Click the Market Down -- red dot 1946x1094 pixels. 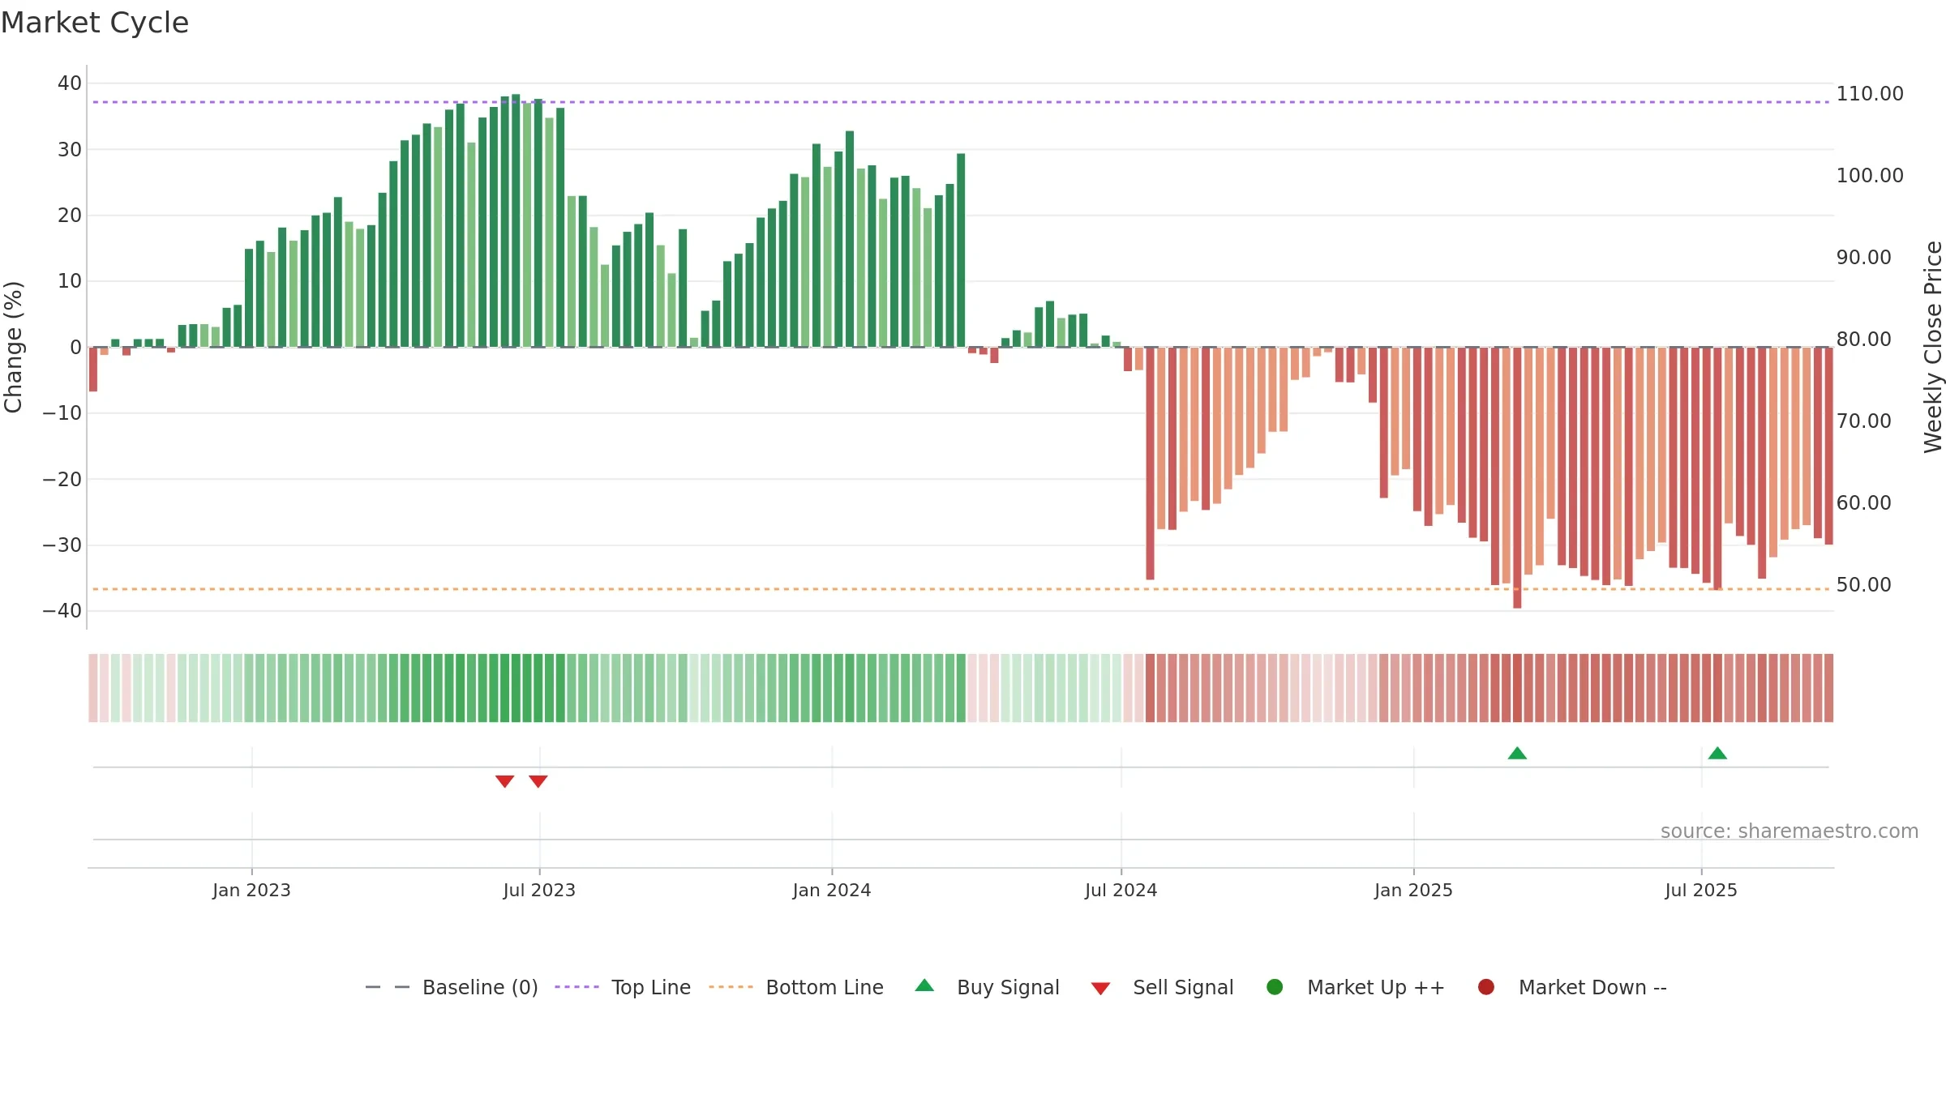[1486, 987]
